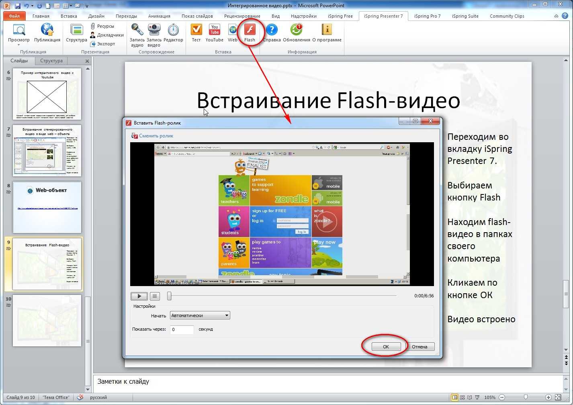Close the slides pane with X
The height and width of the screenshot is (405, 573).
pyautogui.click(x=87, y=61)
